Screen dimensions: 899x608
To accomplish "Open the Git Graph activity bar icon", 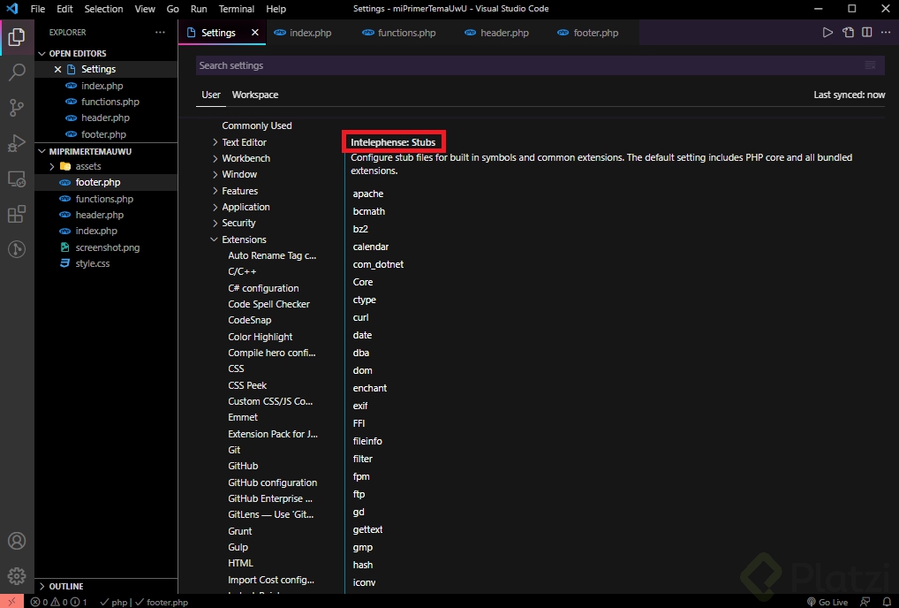I will pos(17,249).
